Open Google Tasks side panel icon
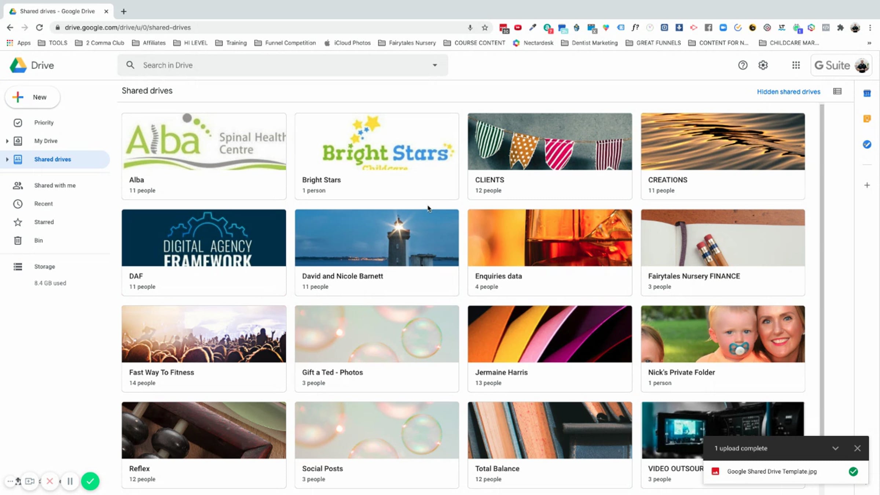 point(867,144)
